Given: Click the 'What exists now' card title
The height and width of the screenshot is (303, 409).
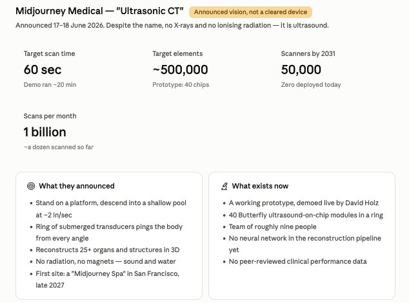Looking at the screenshot, I should pyautogui.click(x=260, y=186).
